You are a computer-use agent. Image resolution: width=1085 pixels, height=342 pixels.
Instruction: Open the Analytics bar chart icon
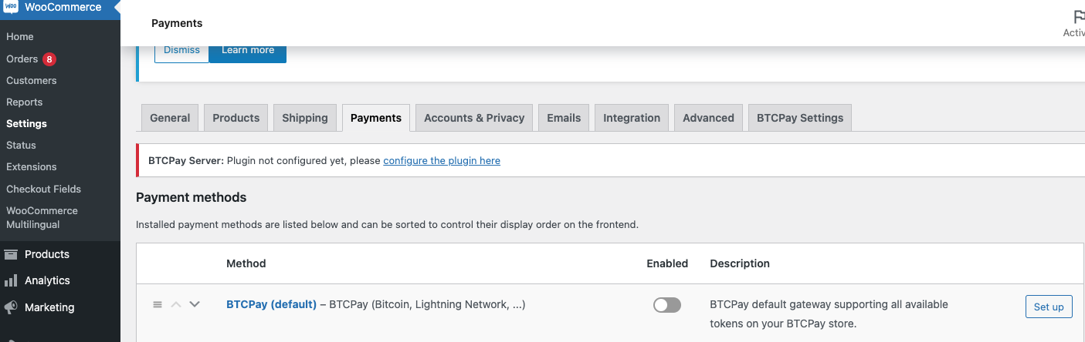coord(11,281)
